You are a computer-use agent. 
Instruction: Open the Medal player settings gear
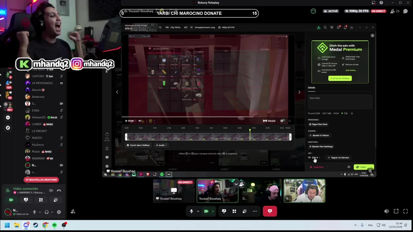coord(282,121)
